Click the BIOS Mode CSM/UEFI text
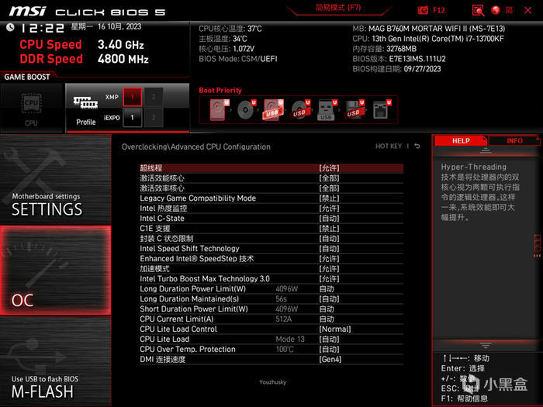The height and width of the screenshot is (407, 543). [238, 59]
